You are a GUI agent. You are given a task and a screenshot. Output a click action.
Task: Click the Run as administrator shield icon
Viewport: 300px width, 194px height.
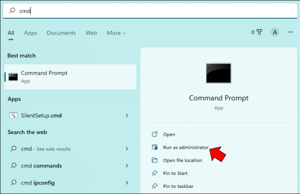point(155,147)
